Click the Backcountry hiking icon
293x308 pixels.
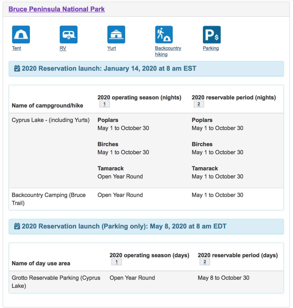click(x=164, y=34)
